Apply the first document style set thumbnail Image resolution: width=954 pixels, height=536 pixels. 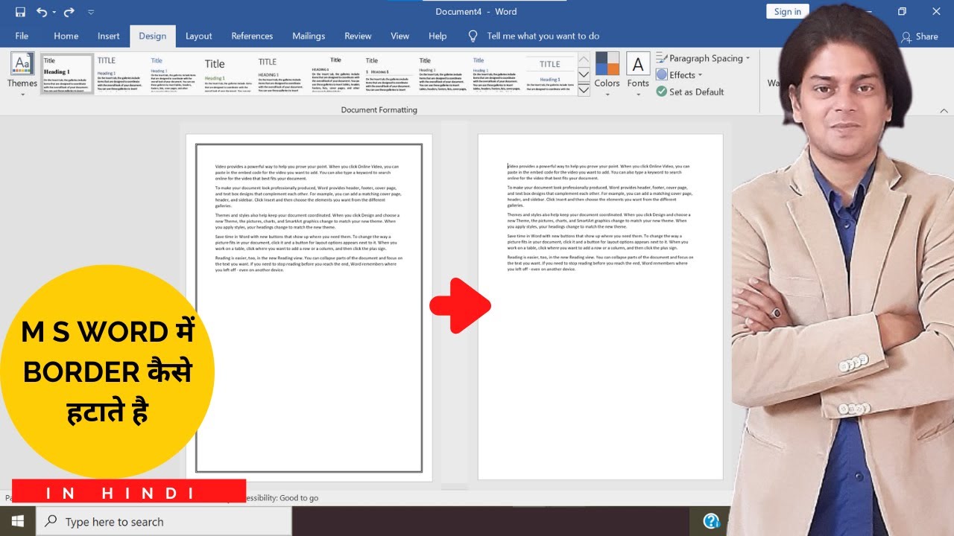67,74
